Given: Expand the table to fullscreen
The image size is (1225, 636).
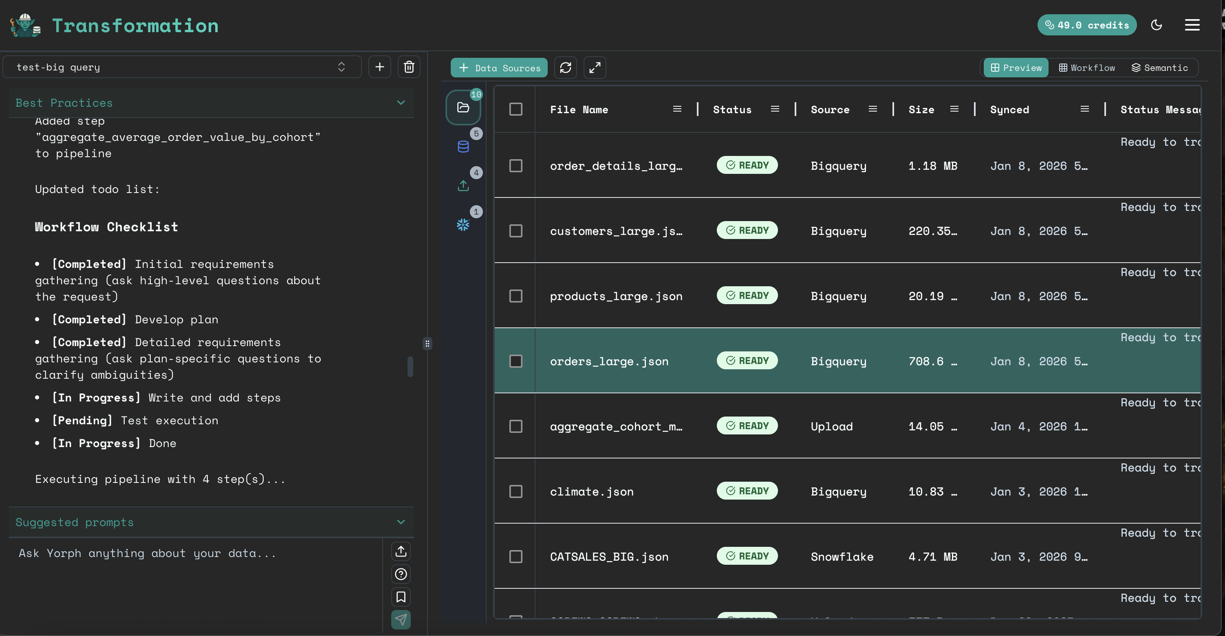Looking at the screenshot, I should (595, 68).
